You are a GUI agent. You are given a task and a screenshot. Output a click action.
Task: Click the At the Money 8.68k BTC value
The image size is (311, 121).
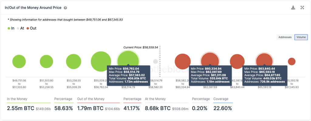click(x=158, y=108)
